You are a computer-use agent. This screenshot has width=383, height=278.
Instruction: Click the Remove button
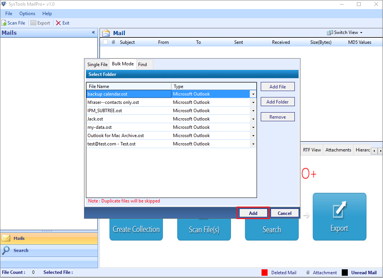pyautogui.click(x=277, y=117)
